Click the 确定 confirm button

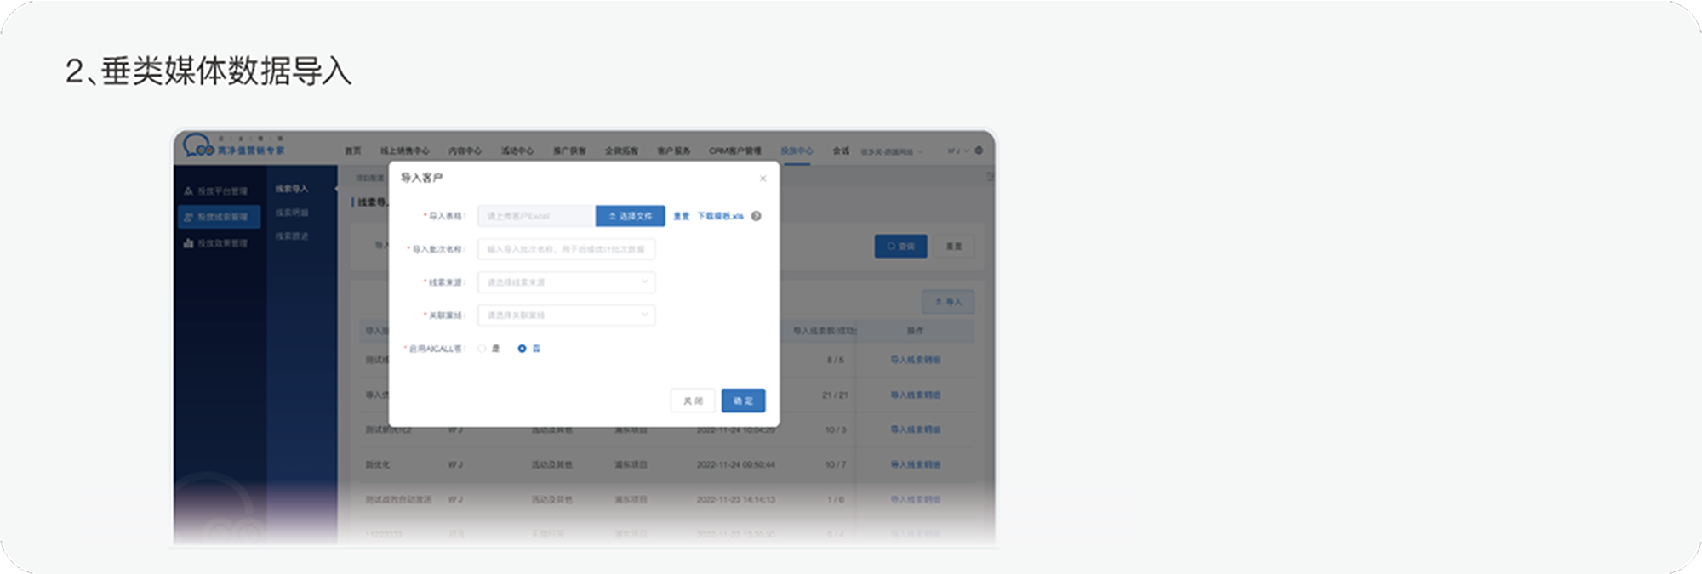pos(743,401)
